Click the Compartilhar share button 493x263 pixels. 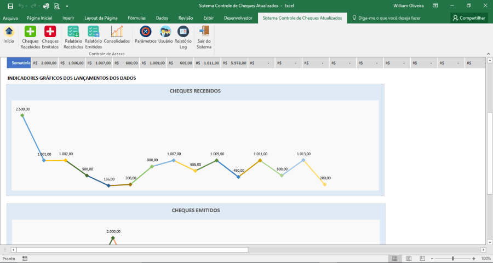coord(469,18)
